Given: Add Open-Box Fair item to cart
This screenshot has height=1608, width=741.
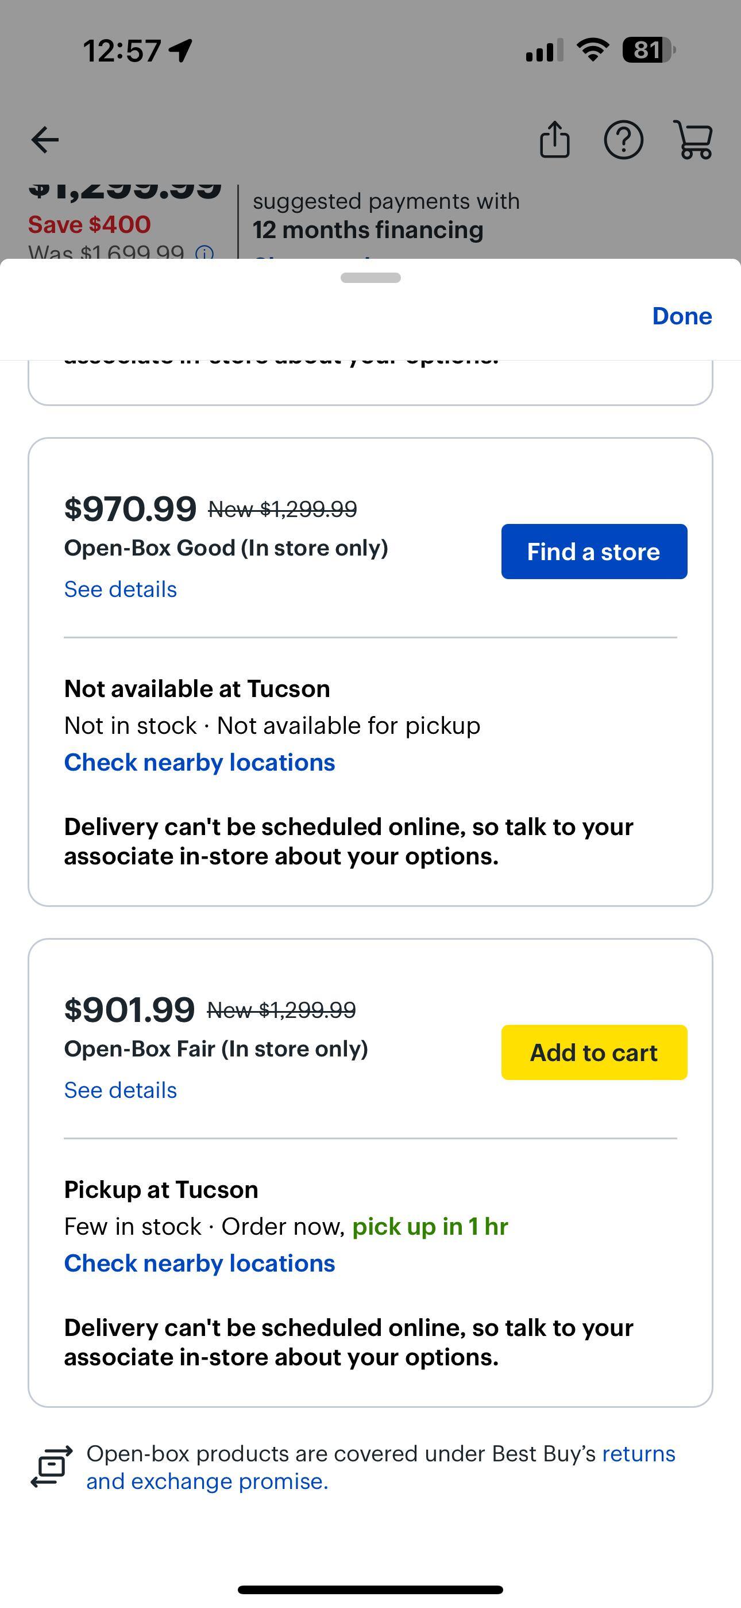Looking at the screenshot, I should click(x=594, y=1052).
